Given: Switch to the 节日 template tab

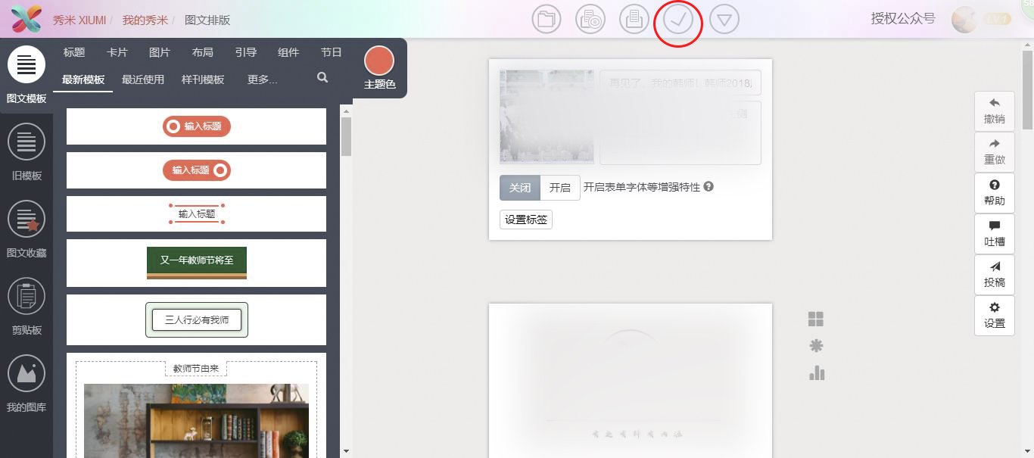Looking at the screenshot, I should [331, 52].
